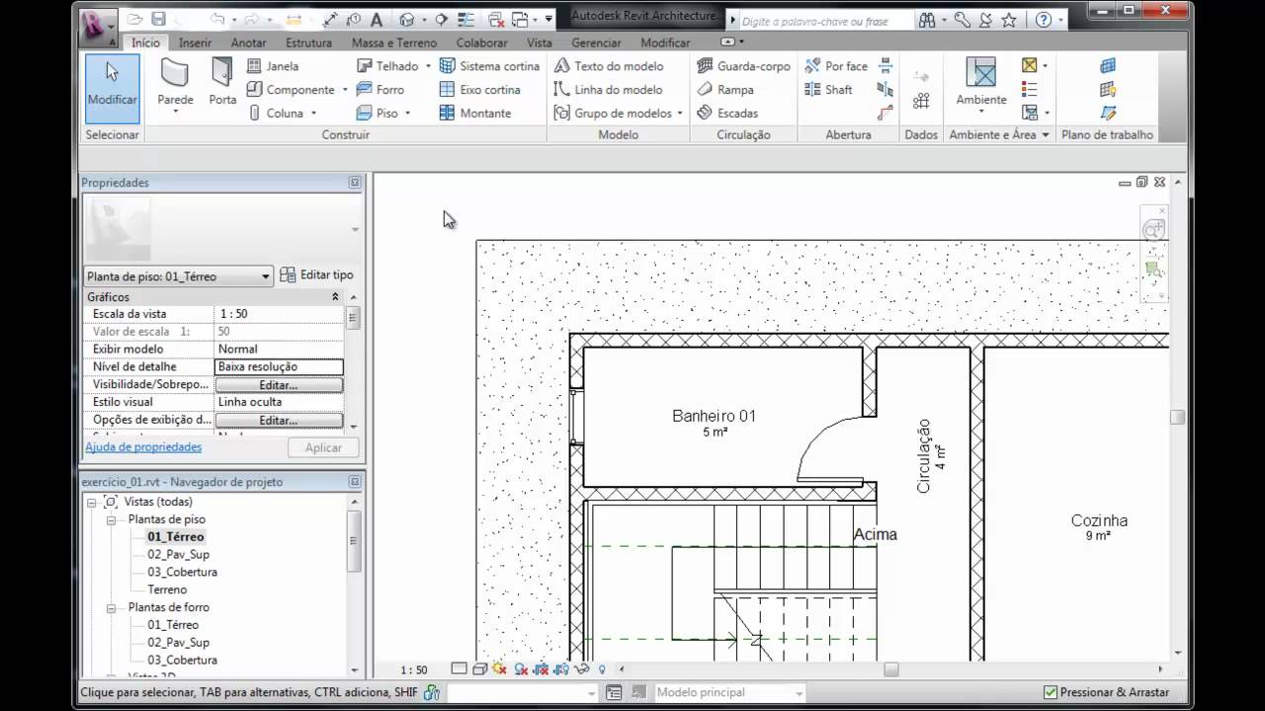The image size is (1265, 711).
Task: Click Properties panel scrollbar thumb
Action: pyautogui.click(x=353, y=318)
